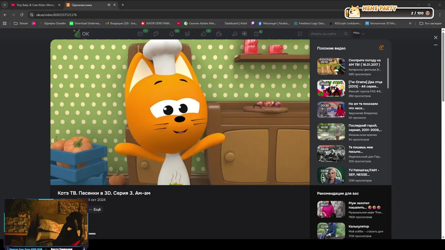Screen dimensions: 445x250
Task: Refresh similar videos with orange icon
Action: pyautogui.click(x=381, y=48)
